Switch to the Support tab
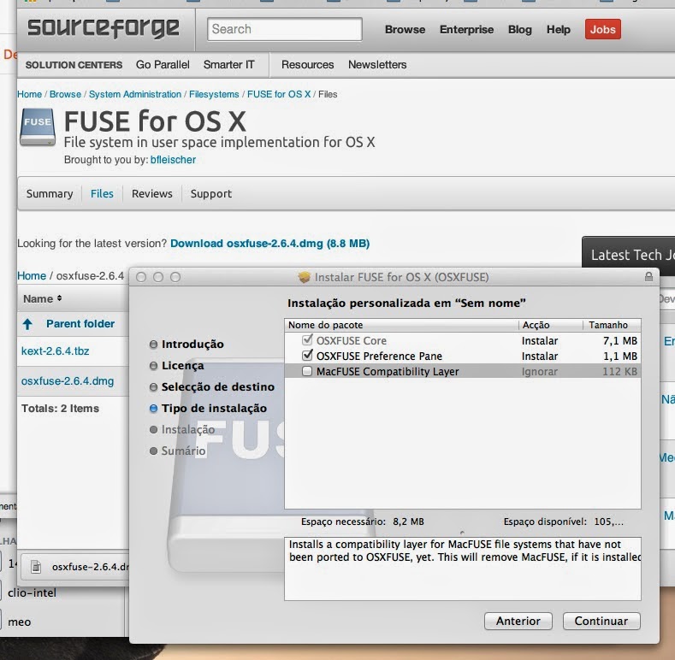The width and height of the screenshot is (675, 660). 211,193
